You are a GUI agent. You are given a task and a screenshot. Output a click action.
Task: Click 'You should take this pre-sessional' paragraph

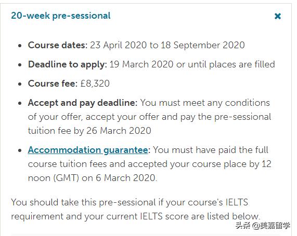click(x=136, y=209)
